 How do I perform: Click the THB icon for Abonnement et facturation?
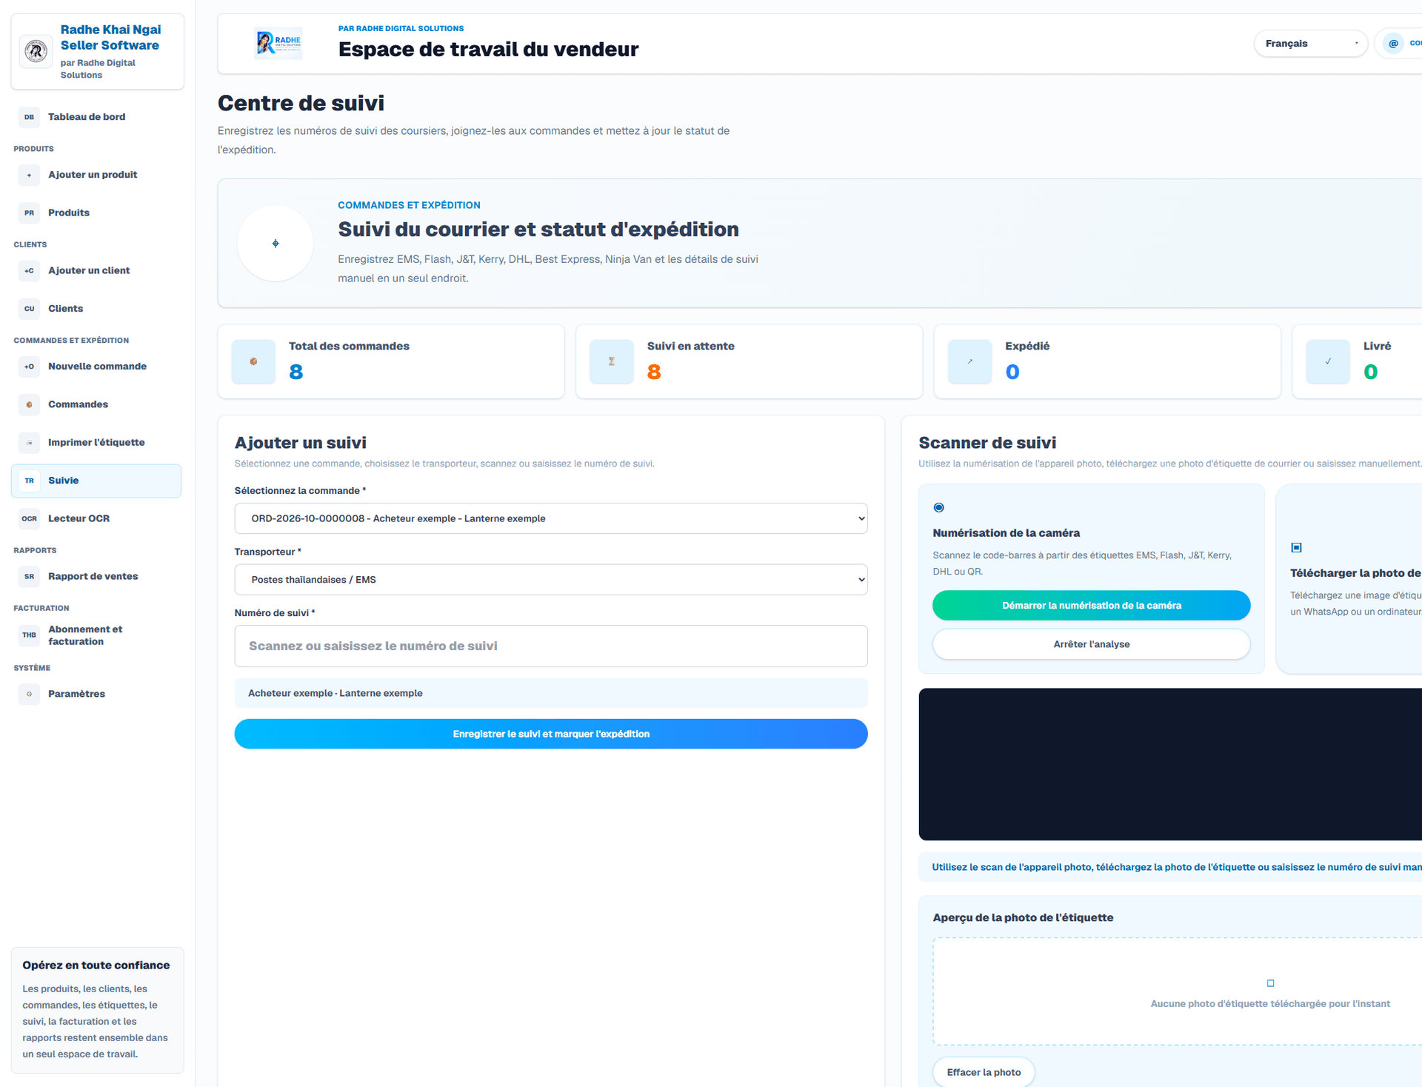29,635
